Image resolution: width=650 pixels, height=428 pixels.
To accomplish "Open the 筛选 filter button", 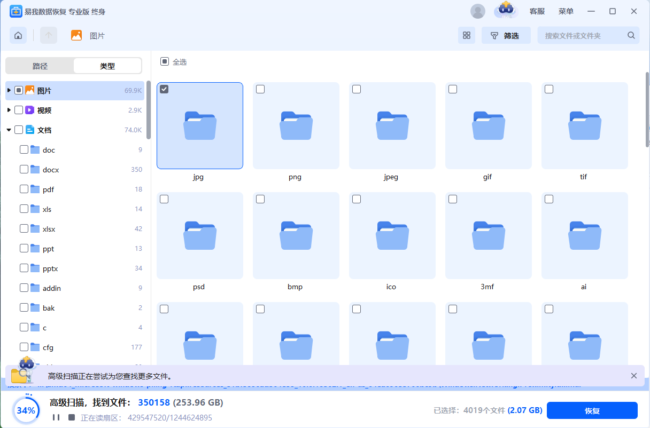I will (506, 36).
